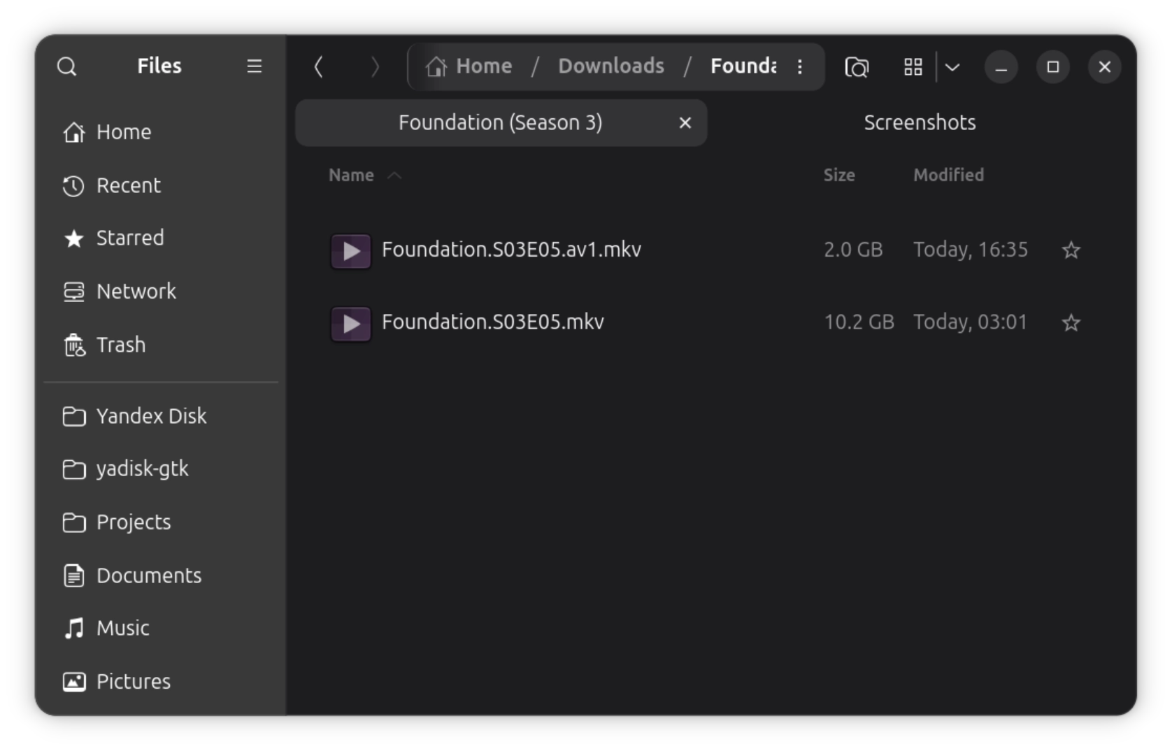Image resolution: width=1172 pixels, height=751 pixels.
Task: Click the Yandex Disk folder icon
Action: coord(74,417)
